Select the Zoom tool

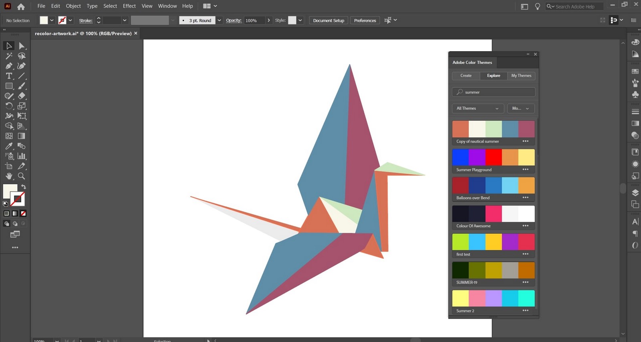(22, 176)
